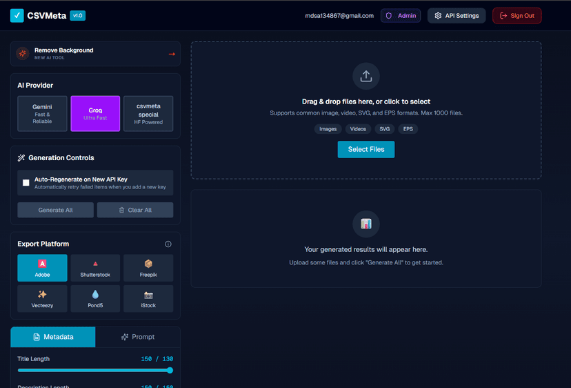Click the Select Files button

pyautogui.click(x=366, y=150)
